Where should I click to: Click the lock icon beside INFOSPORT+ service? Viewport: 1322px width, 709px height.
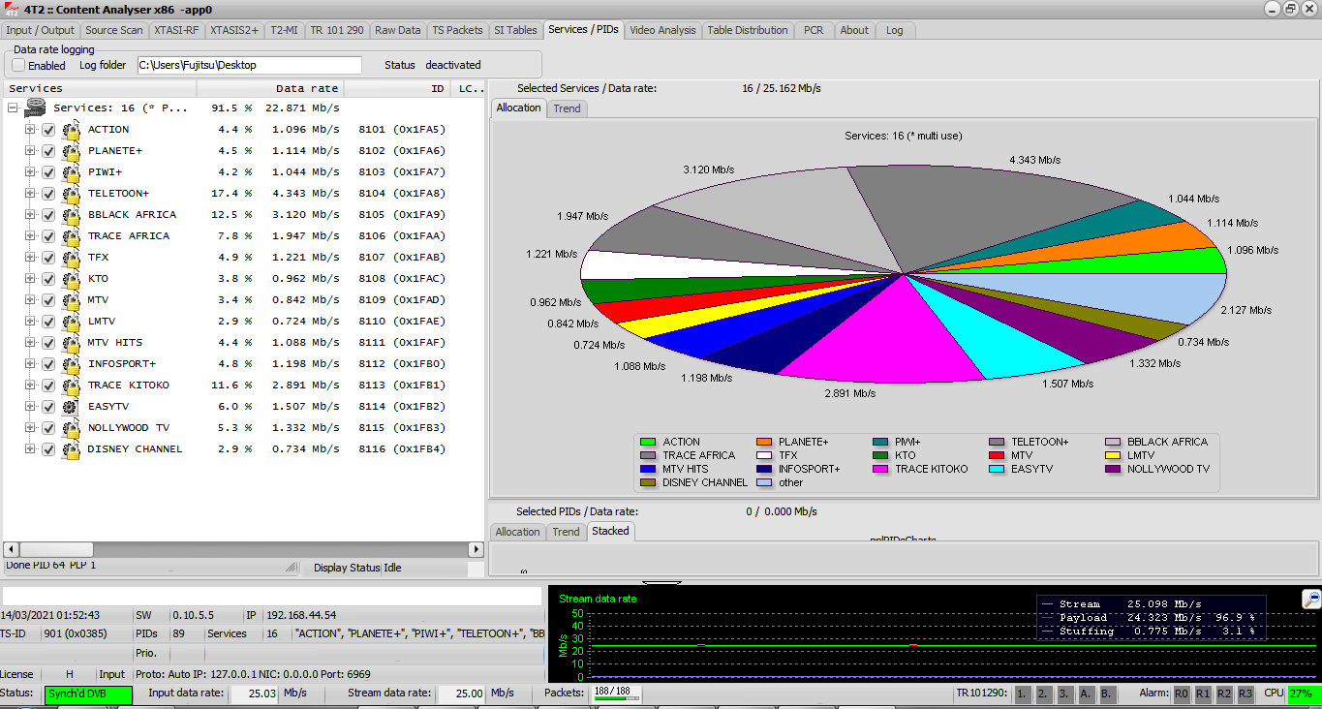71,364
